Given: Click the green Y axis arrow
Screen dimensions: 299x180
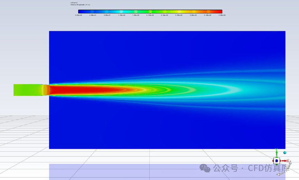Looking at the screenshot, I should (276, 153).
